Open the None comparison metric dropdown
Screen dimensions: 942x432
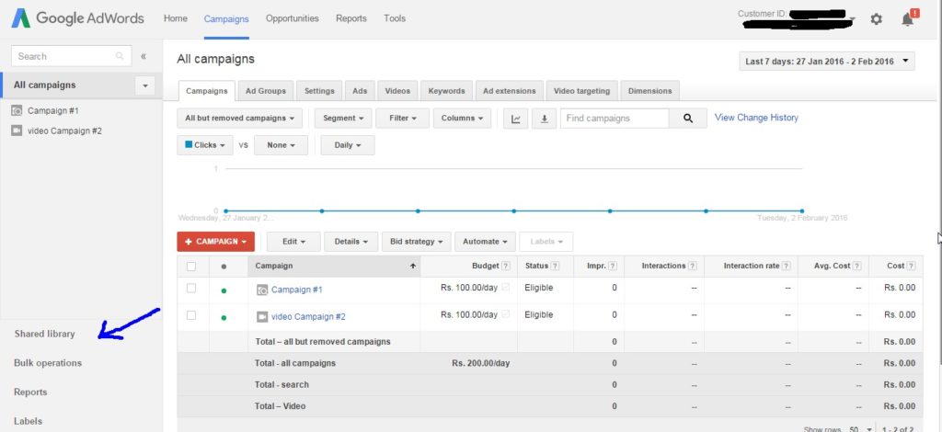pyautogui.click(x=281, y=145)
